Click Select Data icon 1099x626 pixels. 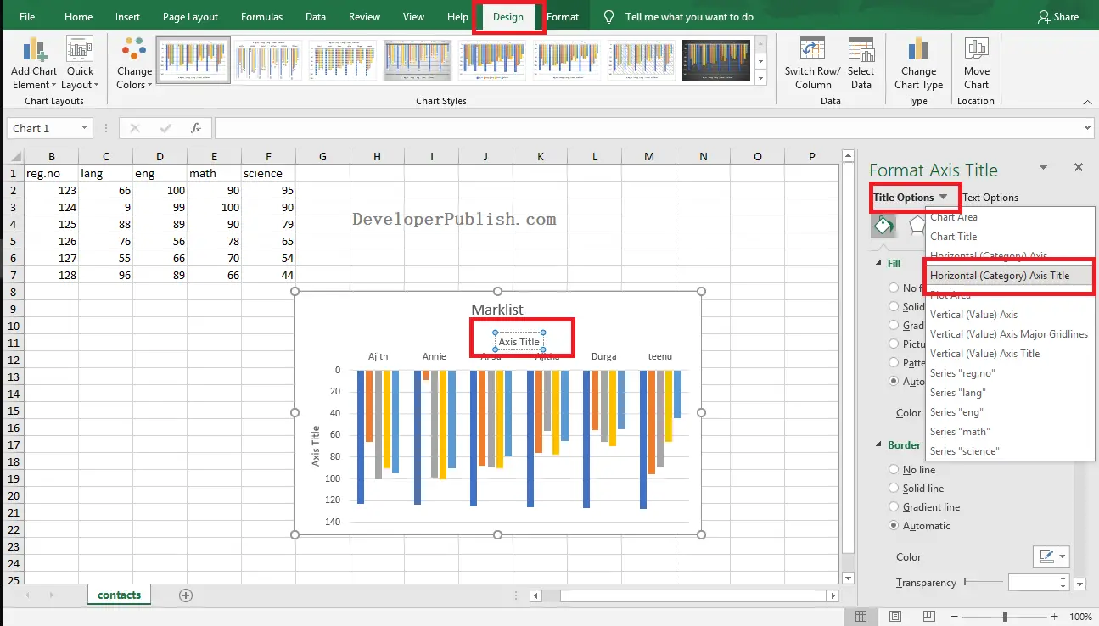tap(861, 49)
